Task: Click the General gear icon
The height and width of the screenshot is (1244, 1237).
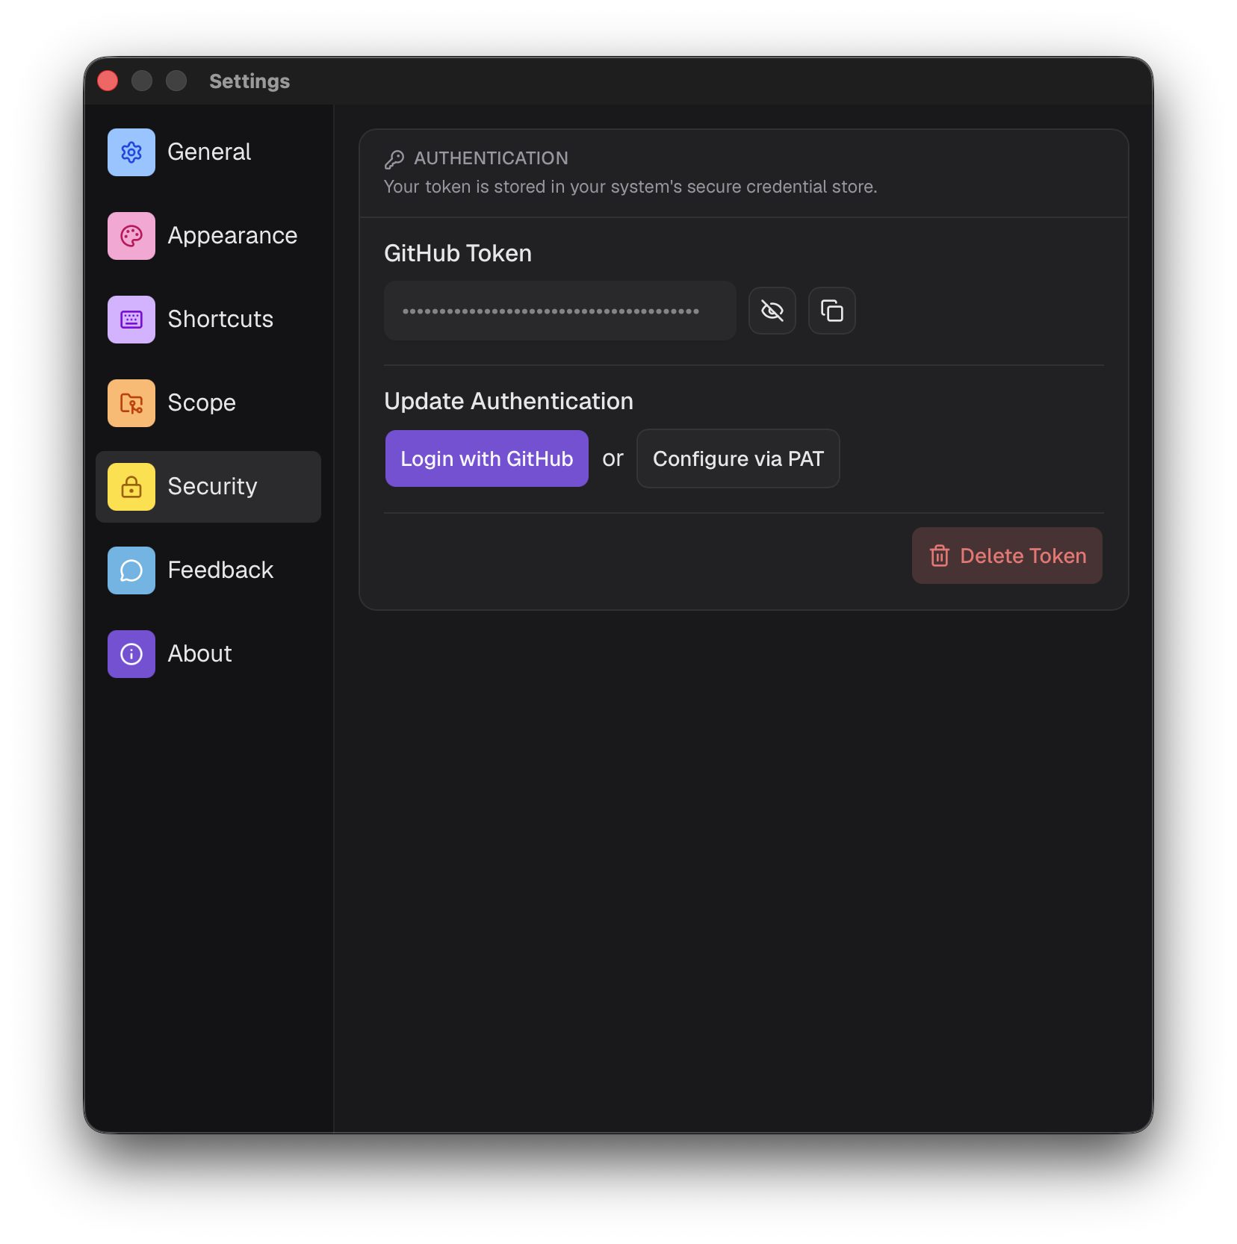Action: point(131,152)
